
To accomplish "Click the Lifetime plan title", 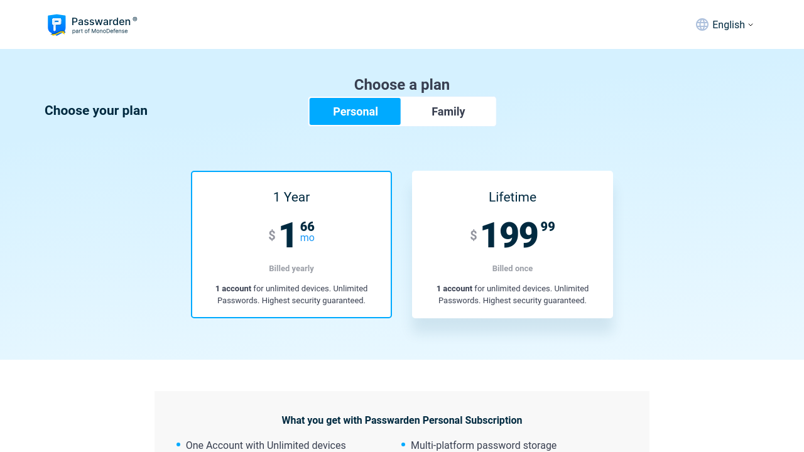I will tap(513, 197).
